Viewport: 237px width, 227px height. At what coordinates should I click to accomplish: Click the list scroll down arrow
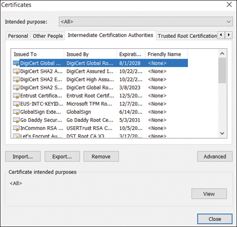222,133
